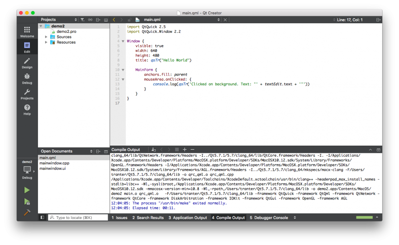399x245 pixels.
Task: Open Debug mode in sidebar
Action: click(27, 78)
